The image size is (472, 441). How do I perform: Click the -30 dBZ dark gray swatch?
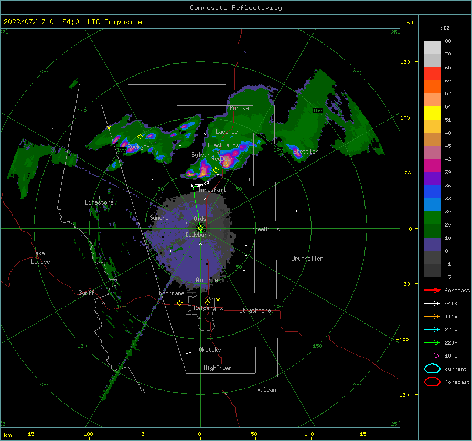tap(432, 271)
